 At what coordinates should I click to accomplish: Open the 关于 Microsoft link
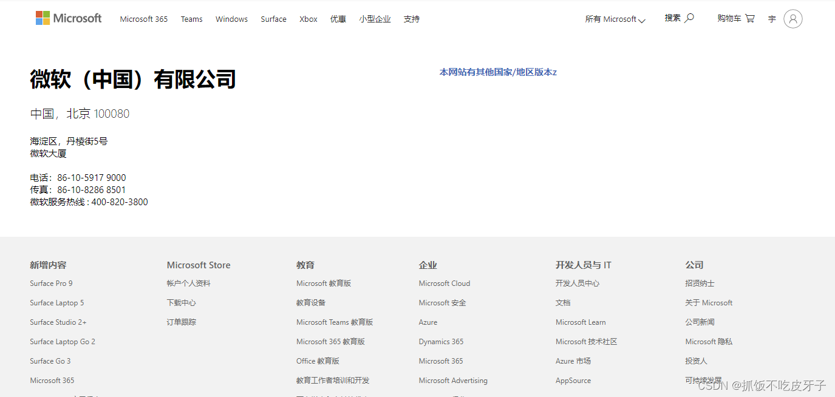coord(709,303)
